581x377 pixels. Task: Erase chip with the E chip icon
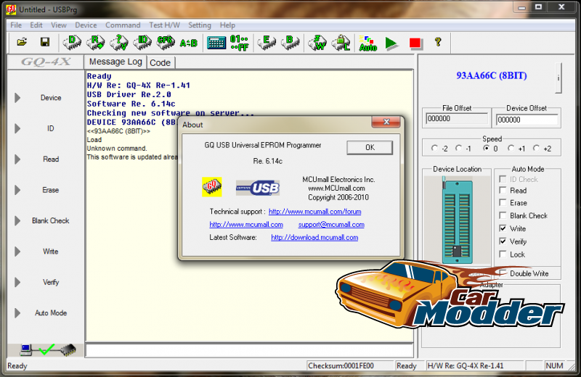[267, 43]
